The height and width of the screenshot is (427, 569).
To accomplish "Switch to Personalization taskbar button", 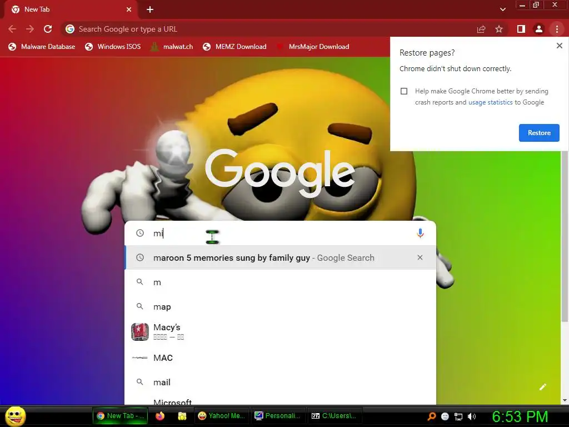I will tap(278, 416).
